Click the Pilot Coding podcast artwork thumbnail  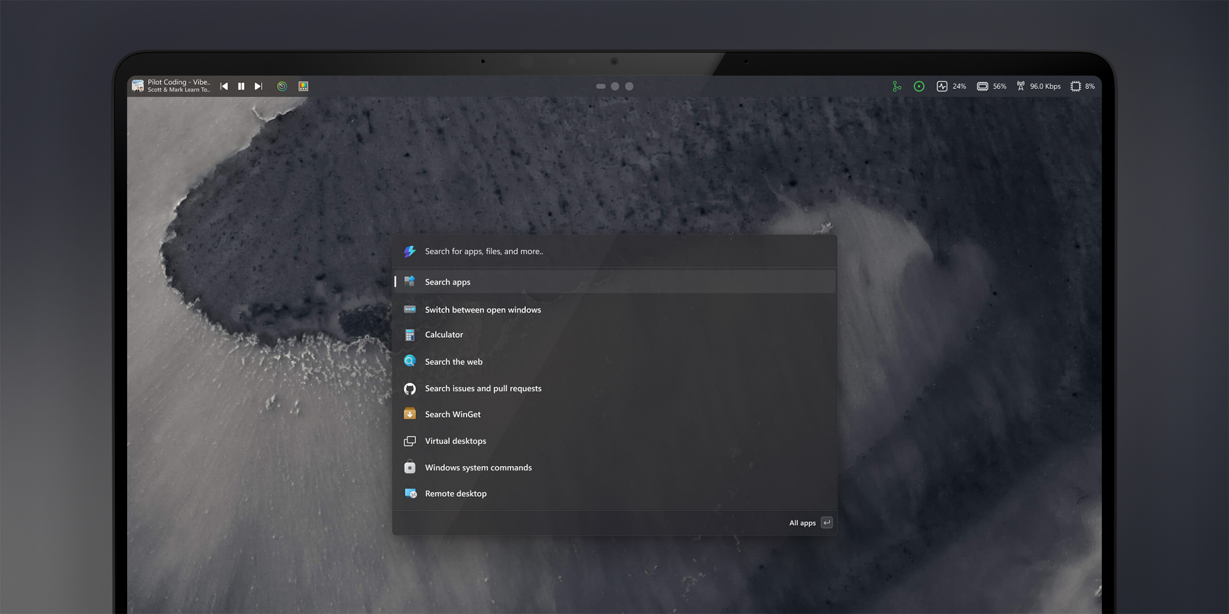[x=137, y=85]
